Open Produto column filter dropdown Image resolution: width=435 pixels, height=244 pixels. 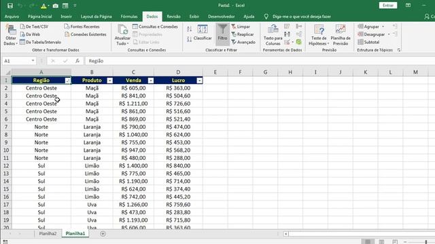point(110,81)
